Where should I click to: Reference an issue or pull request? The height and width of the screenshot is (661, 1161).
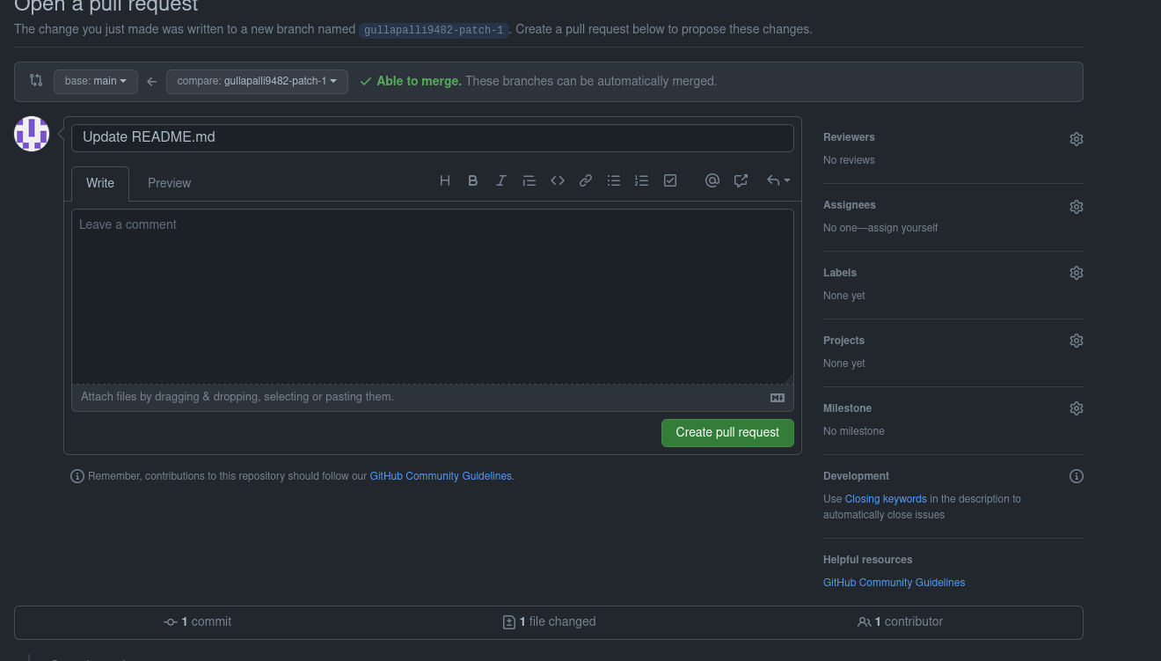pyautogui.click(x=741, y=180)
